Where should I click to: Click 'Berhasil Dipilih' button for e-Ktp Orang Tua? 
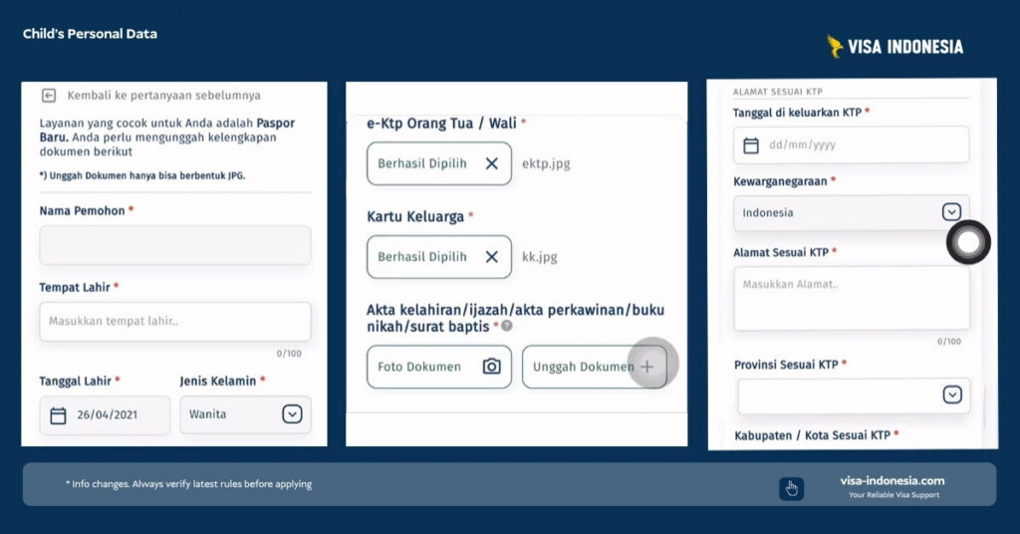(439, 164)
